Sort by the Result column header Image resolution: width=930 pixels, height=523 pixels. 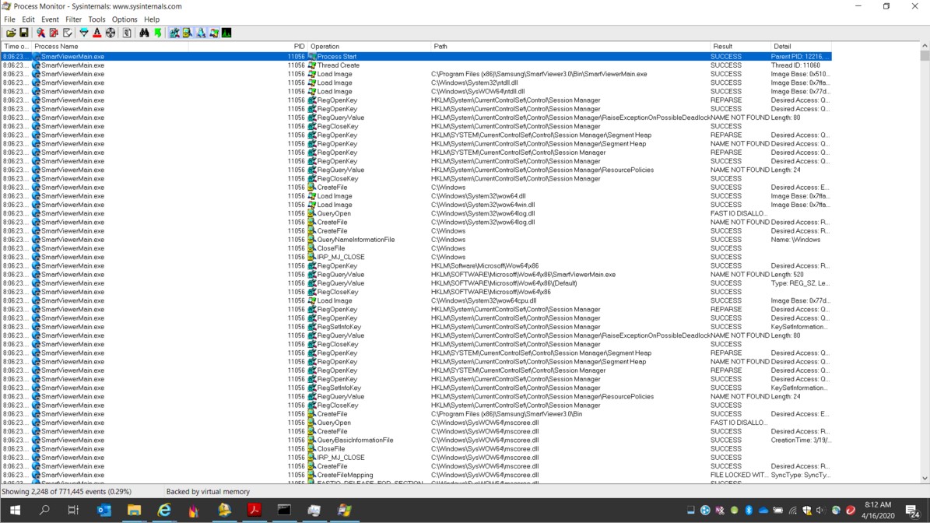739,46
